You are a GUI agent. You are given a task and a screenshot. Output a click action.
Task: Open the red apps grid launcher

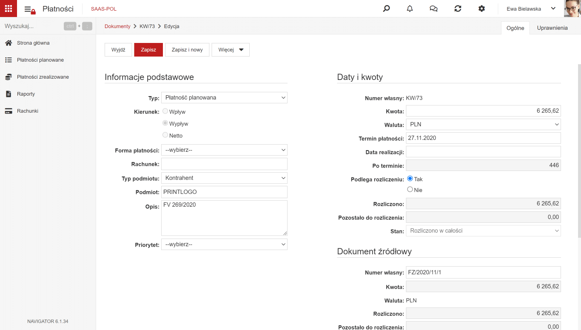click(x=9, y=9)
